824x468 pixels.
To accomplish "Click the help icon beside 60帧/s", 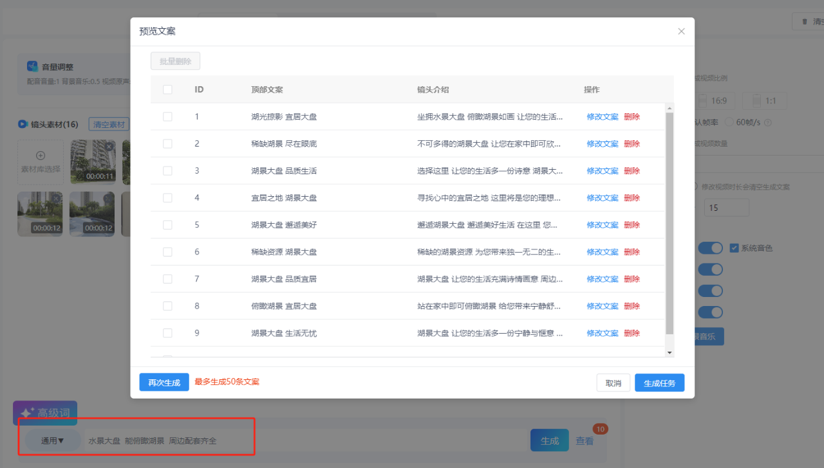I will coord(767,122).
